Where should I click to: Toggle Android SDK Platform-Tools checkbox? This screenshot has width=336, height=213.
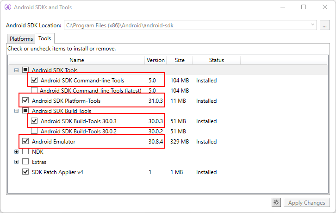[25, 100]
